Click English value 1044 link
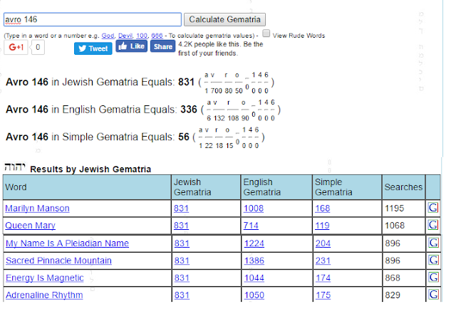Image resolution: width=456 pixels, height=316 pixels. [254, 278]
